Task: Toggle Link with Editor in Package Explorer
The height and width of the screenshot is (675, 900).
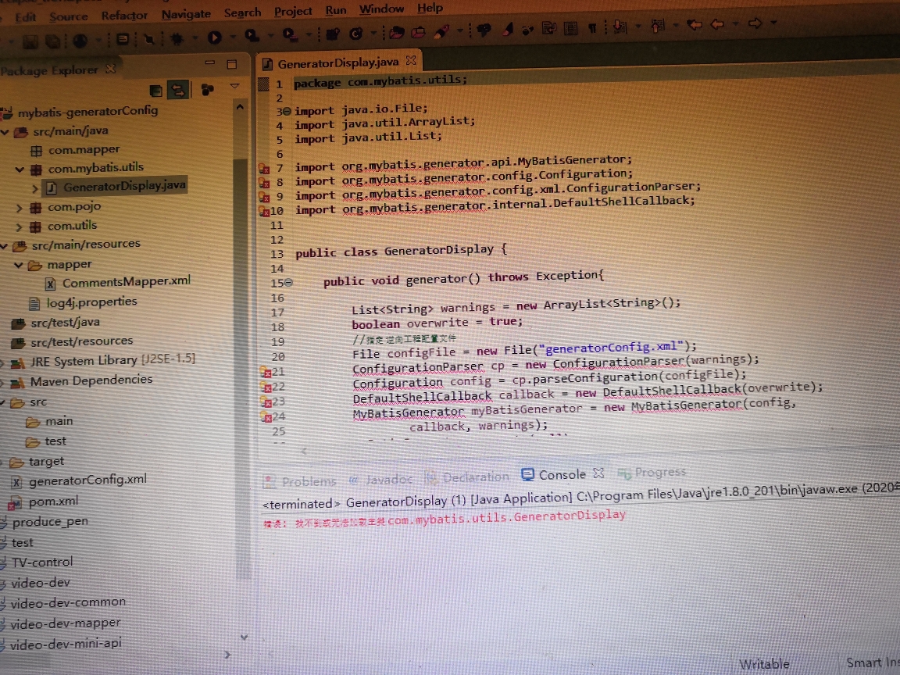Action: click(178, 90)
